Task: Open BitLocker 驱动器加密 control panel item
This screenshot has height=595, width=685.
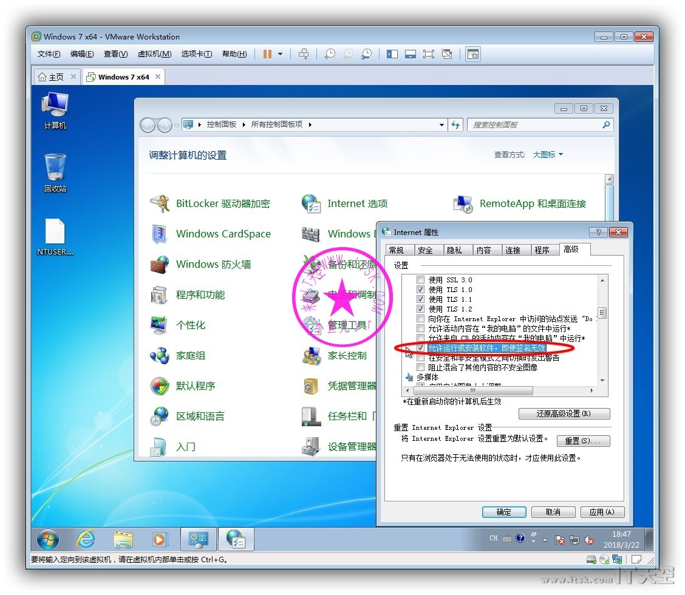Action: (x=222, y=204)
